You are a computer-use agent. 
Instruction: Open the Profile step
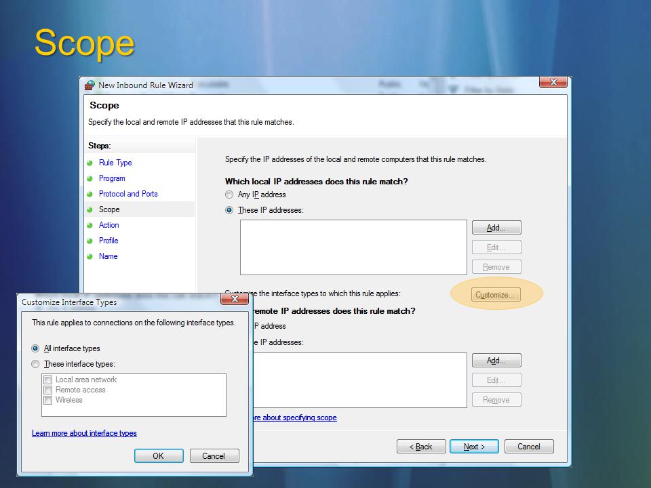click(108, 241)
